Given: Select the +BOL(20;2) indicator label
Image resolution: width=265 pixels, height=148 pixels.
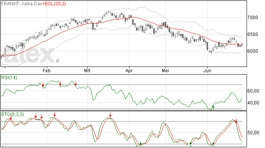Looking at the screenshot, I should tap(54, 4).
